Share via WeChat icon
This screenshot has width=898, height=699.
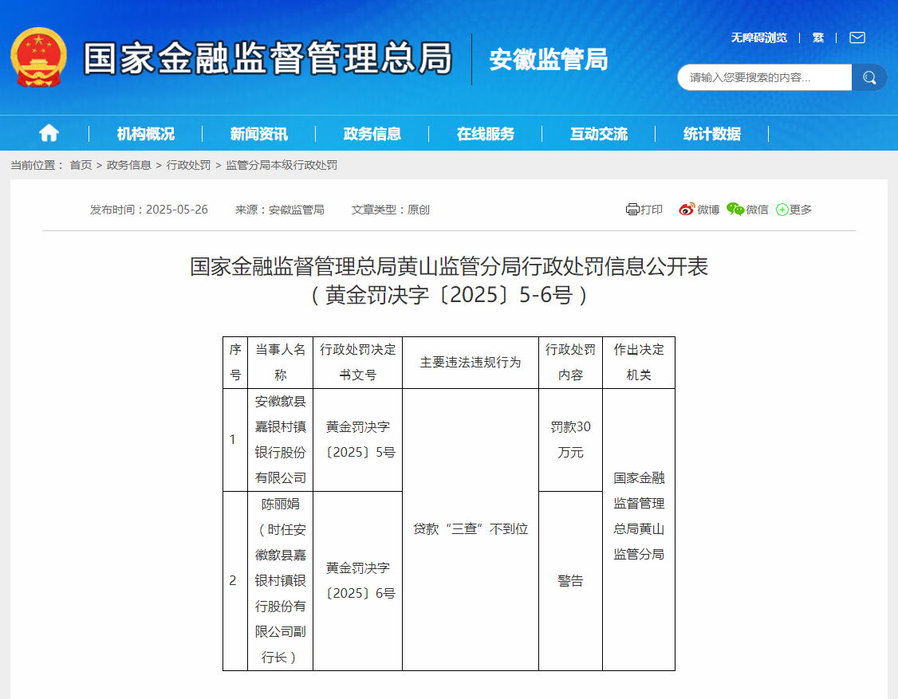(x=735, y=210)
